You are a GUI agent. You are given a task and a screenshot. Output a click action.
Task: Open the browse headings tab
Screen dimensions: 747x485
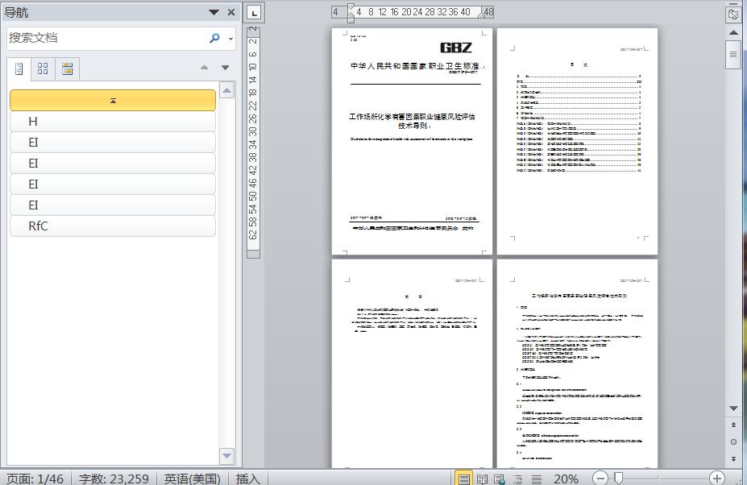19,69
